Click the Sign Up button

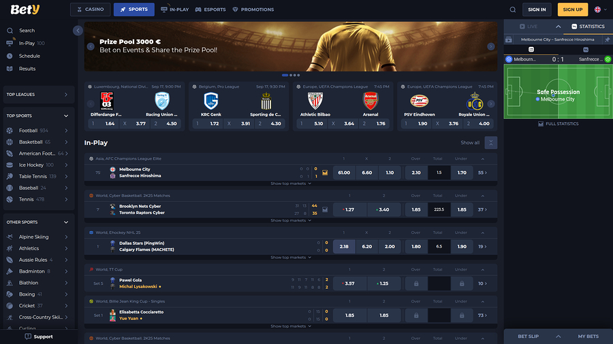(573, 10)
